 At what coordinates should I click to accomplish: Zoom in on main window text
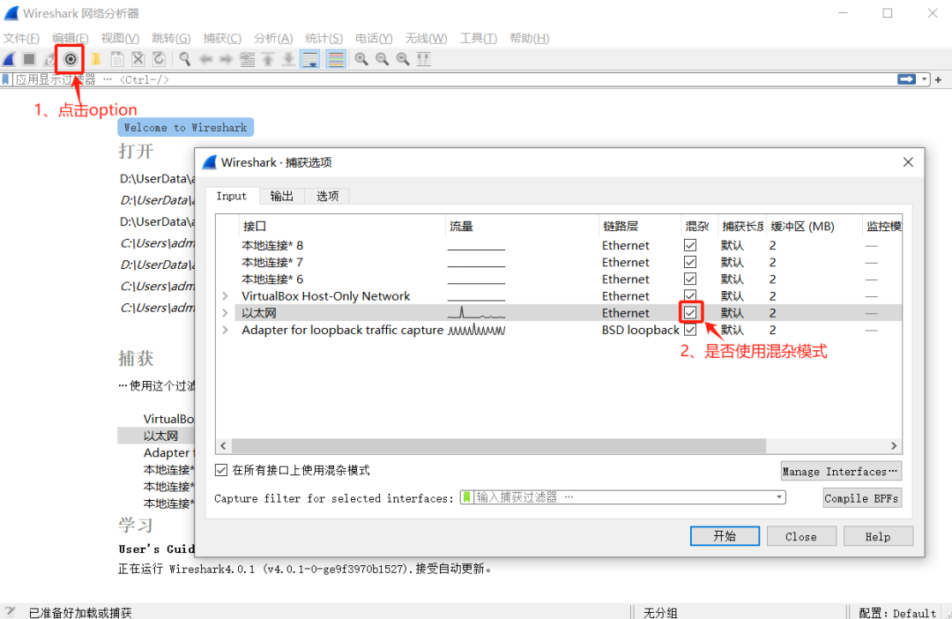[x=361, y=59]
